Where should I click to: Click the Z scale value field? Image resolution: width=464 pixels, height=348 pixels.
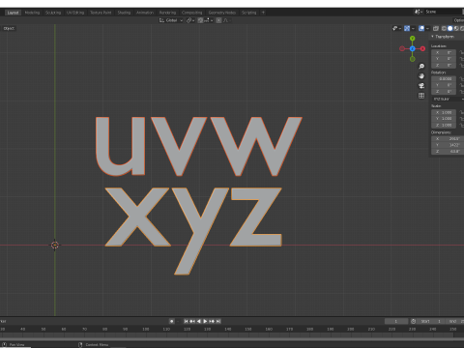click(444, 125)
